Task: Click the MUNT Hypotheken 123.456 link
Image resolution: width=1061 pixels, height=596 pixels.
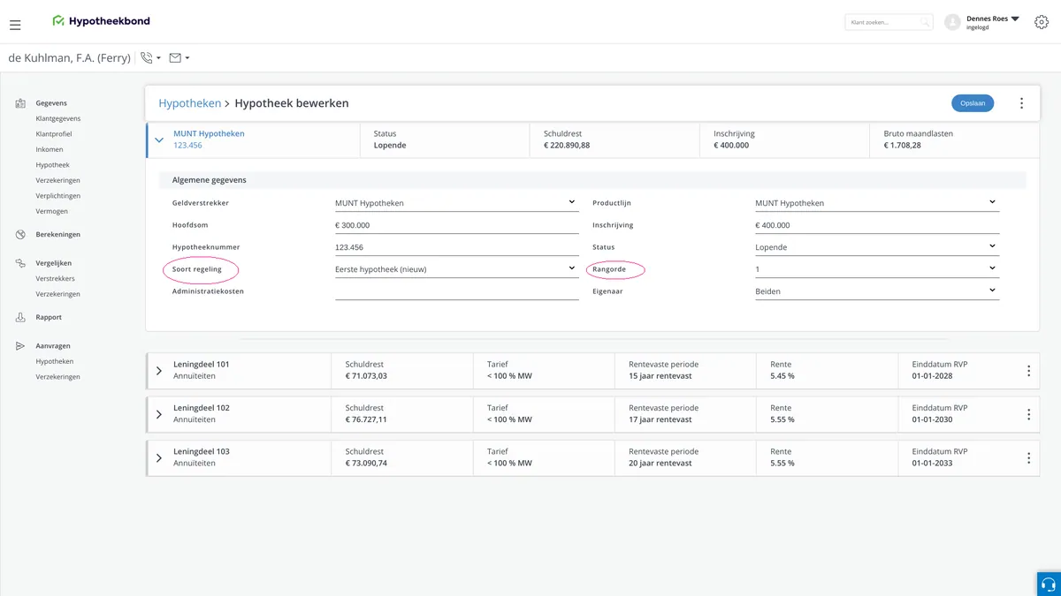Action: pos(209,140)
